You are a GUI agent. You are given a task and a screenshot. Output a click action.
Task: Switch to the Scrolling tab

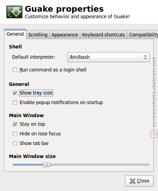(x=38, y=35)
